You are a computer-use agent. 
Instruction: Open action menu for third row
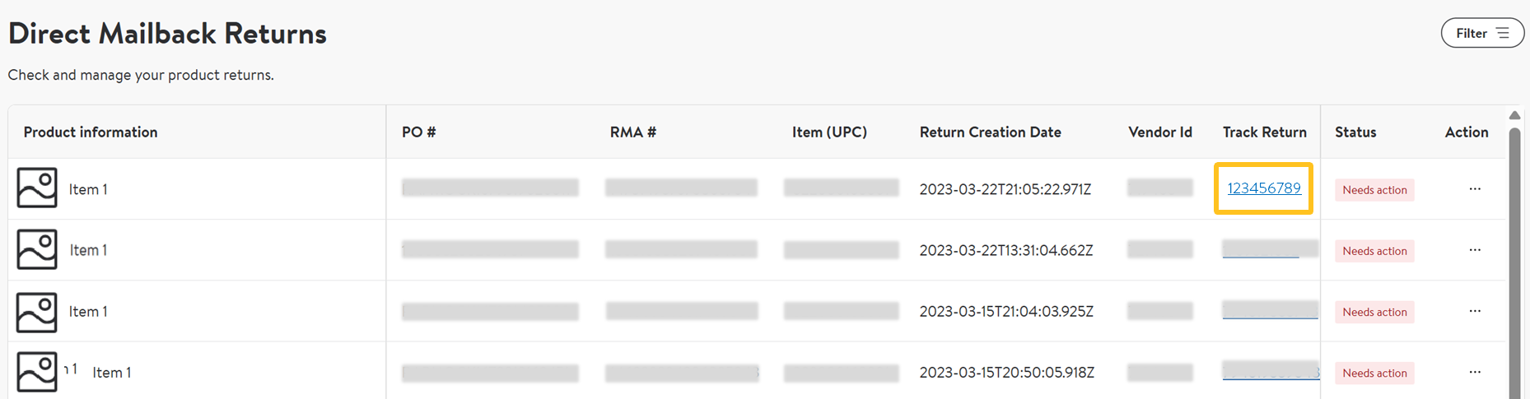point(1475,311)
